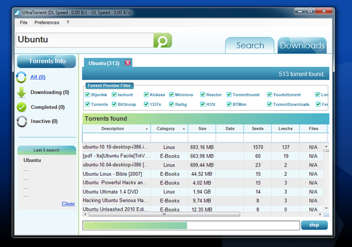Click the All torrents refresh icon
352x247 pixels.
[x=21, y=77]
